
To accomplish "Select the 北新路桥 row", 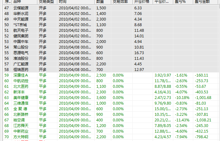I will (x=111, y=115).
